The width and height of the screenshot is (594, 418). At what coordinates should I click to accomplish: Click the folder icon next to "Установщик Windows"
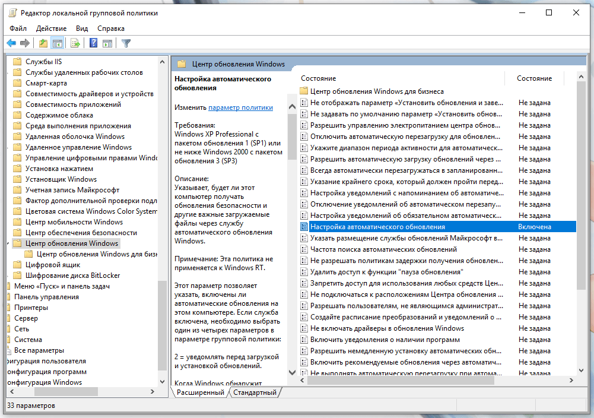[17, 179]
